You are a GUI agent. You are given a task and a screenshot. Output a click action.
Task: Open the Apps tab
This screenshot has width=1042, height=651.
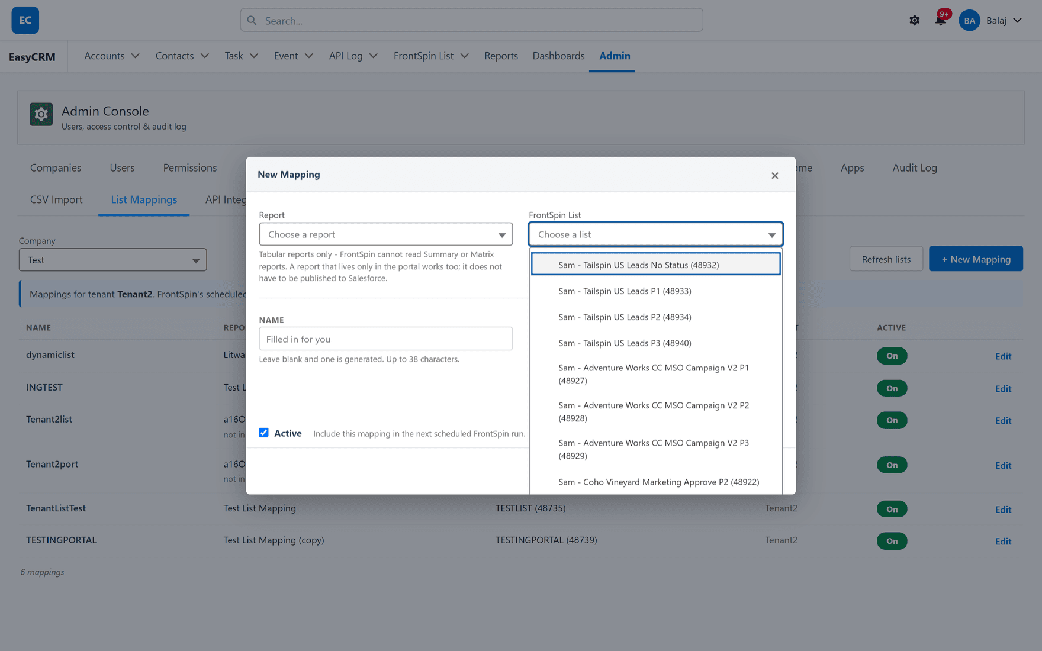click(x=852, y=167)
